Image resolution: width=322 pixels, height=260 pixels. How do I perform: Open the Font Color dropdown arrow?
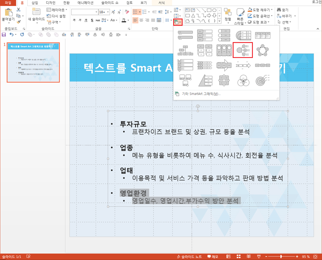pyautogui.click(x=128, y=20)
